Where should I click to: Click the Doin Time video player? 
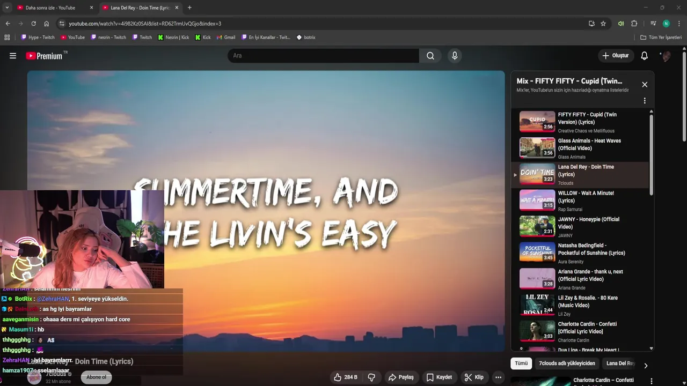click(x=266, y=211)
